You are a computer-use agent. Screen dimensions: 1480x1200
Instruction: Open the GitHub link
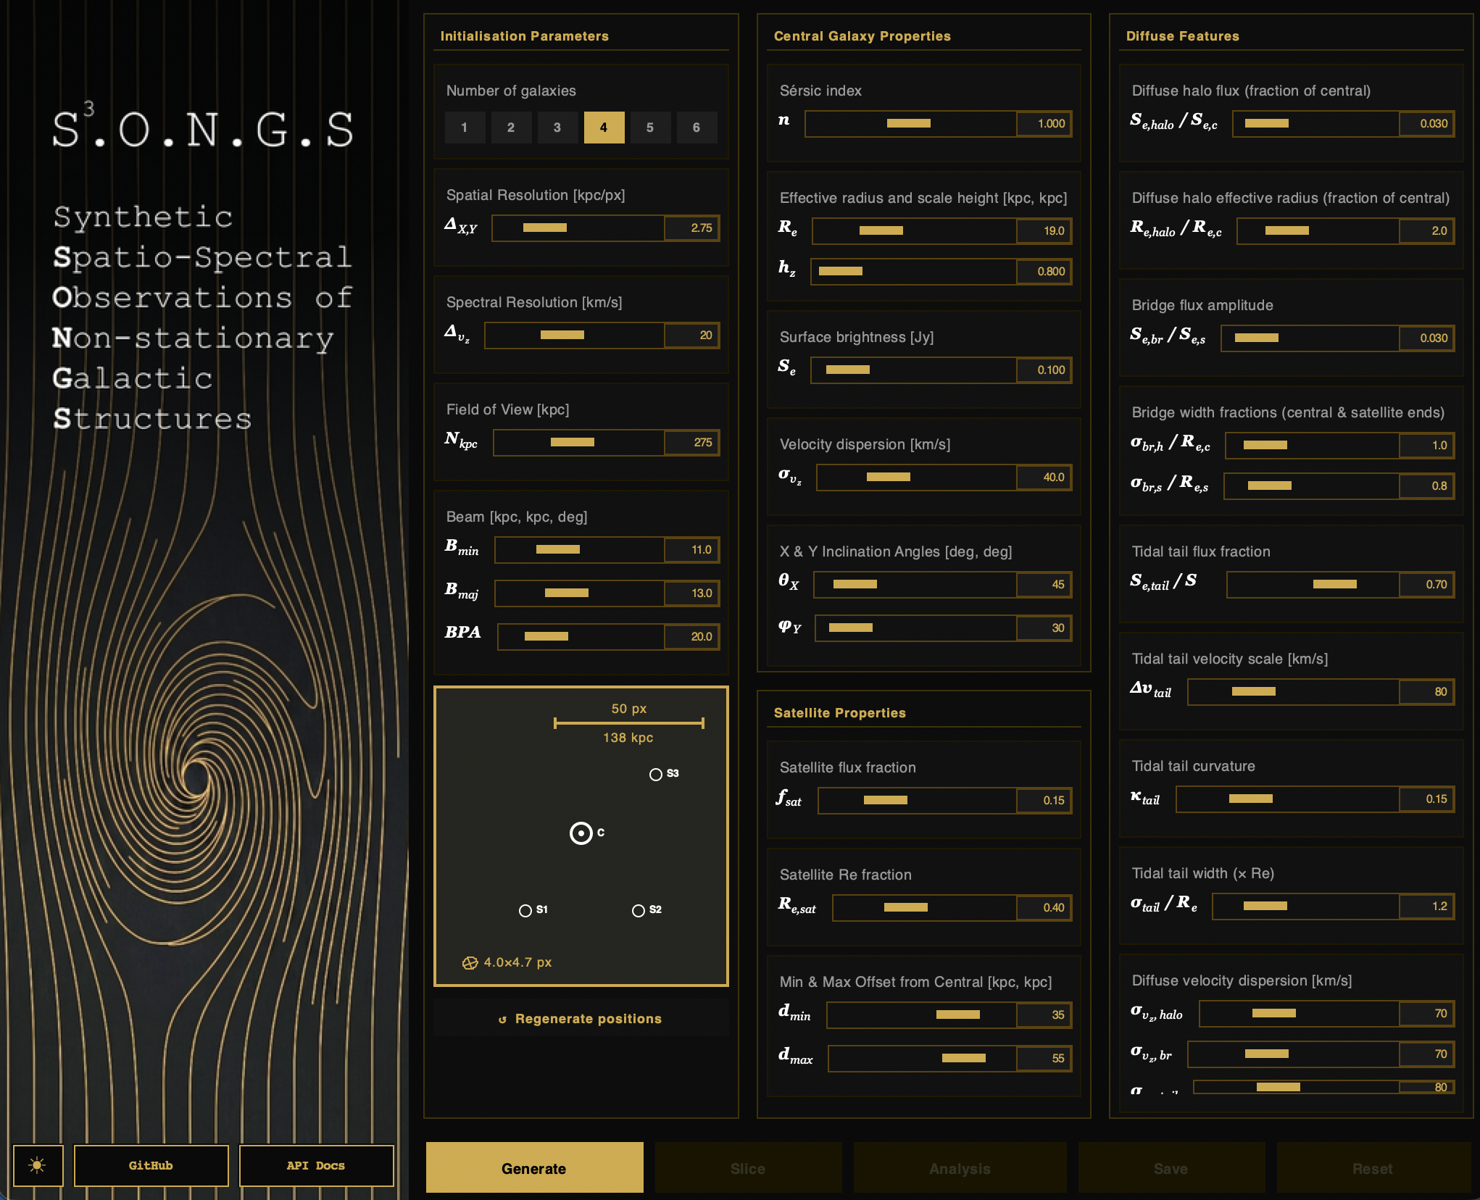151,1165
